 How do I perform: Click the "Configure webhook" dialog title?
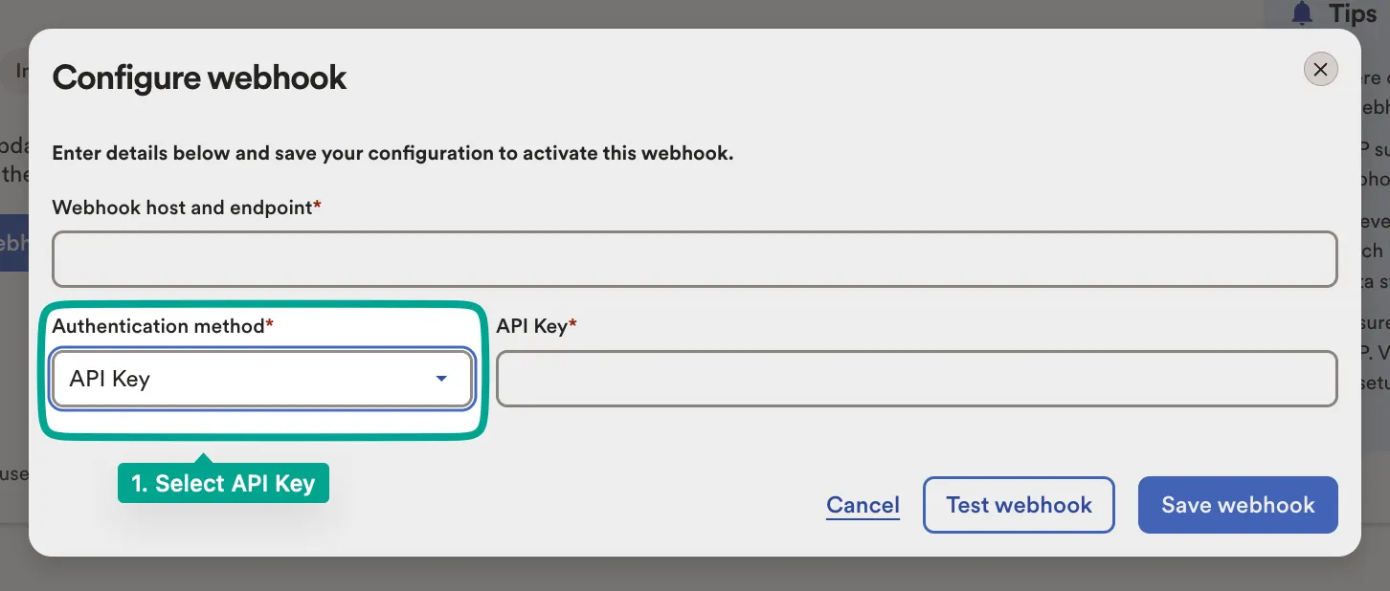point(199,77)
